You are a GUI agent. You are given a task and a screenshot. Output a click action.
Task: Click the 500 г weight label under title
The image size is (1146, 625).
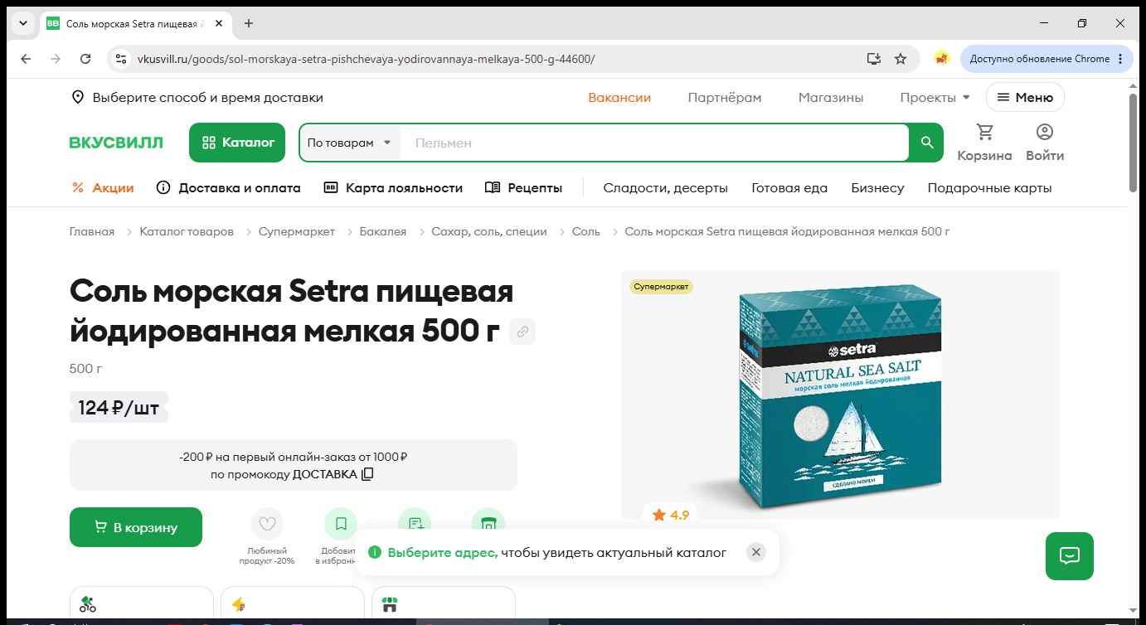(85, 368)
